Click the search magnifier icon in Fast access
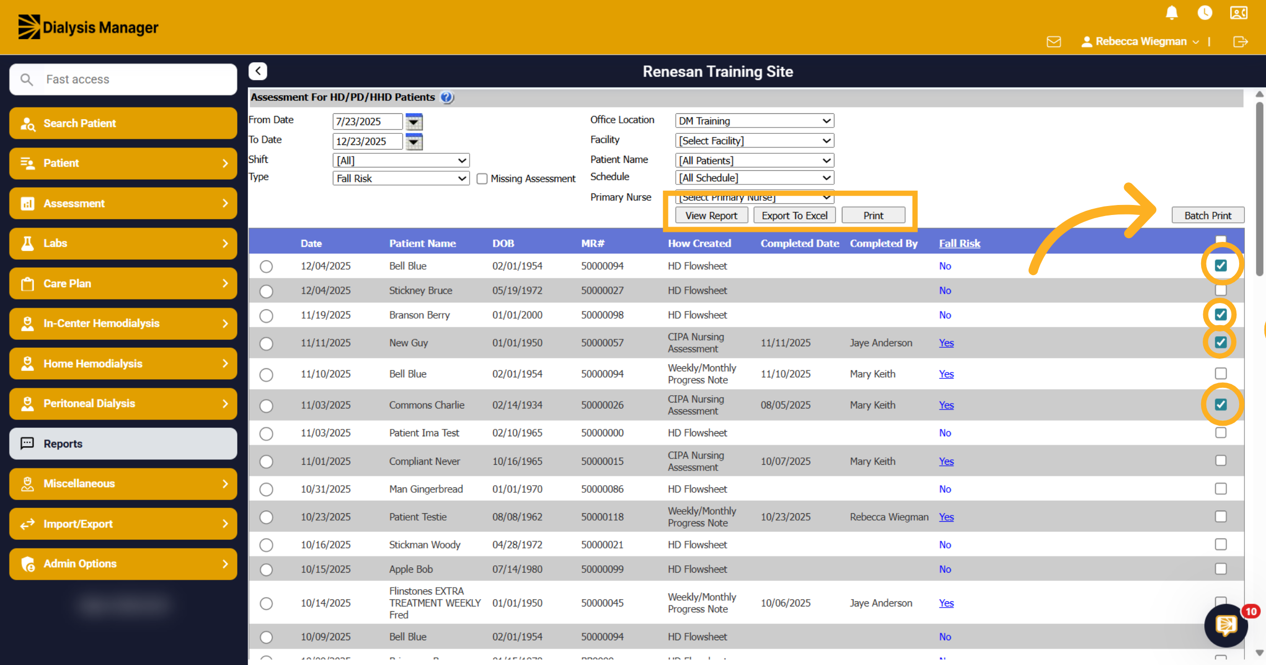Viewport: 1266px width, 665px height. (x=26, y=80)
